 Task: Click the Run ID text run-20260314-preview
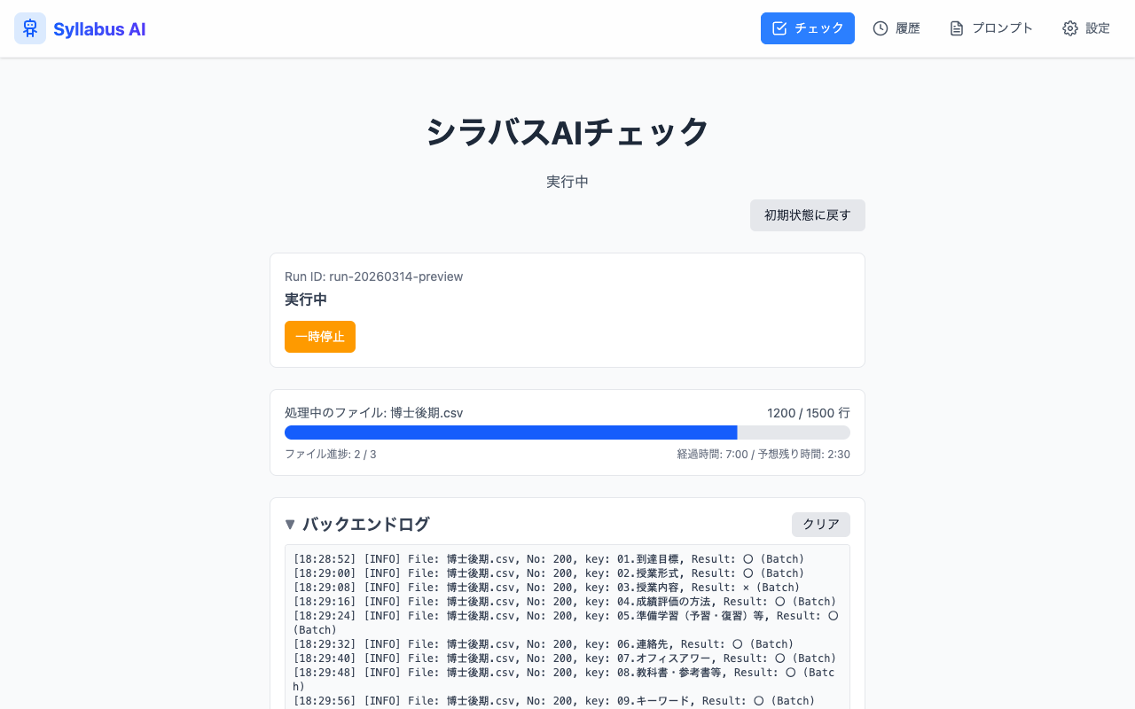(x=372, y=276)
